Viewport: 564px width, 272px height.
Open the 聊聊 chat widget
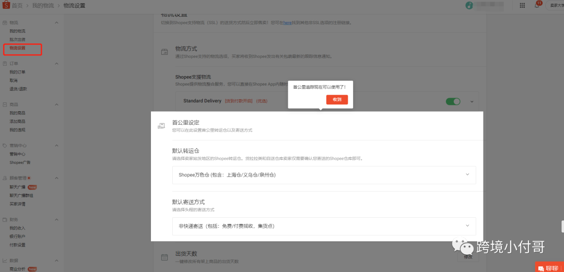point(549,267)
